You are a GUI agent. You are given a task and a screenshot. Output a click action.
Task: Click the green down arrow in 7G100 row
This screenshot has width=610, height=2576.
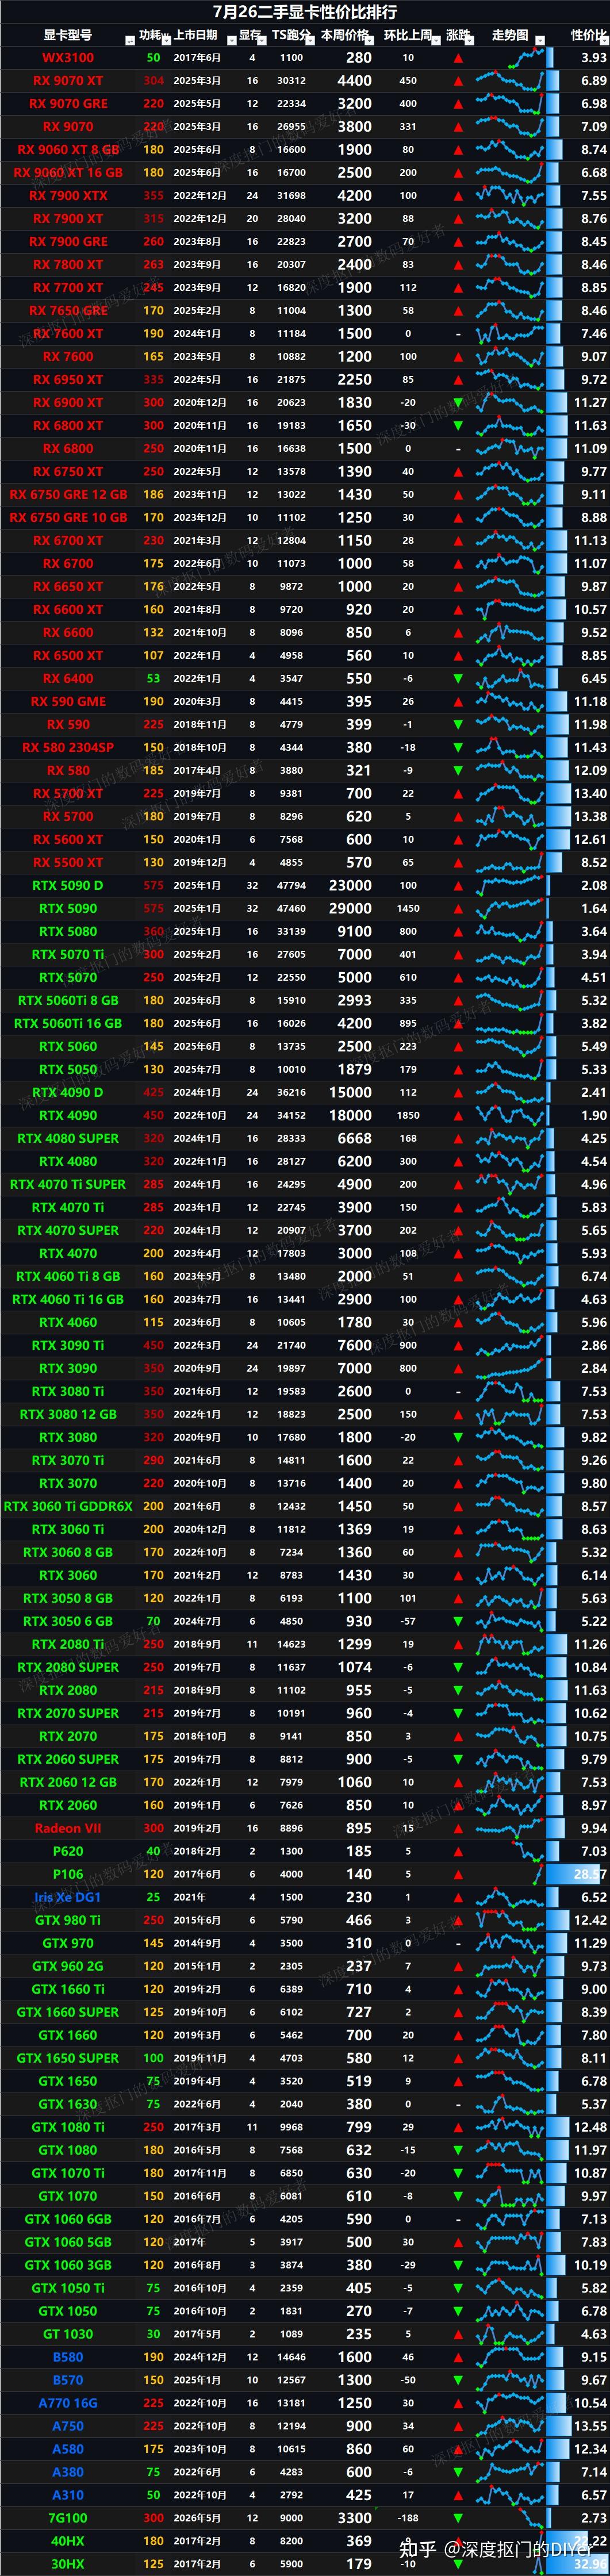[x=458, y=2519]
